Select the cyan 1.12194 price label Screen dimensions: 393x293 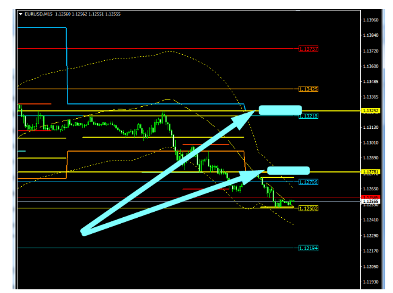(x=308, y=248)
